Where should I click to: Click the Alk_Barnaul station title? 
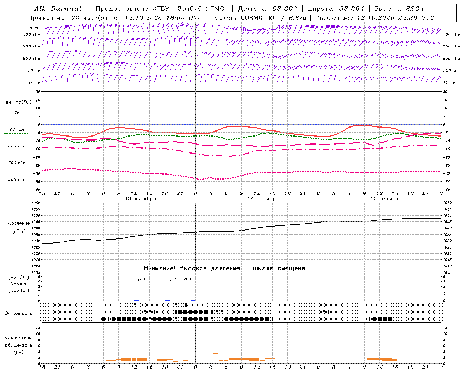[58, 9]
